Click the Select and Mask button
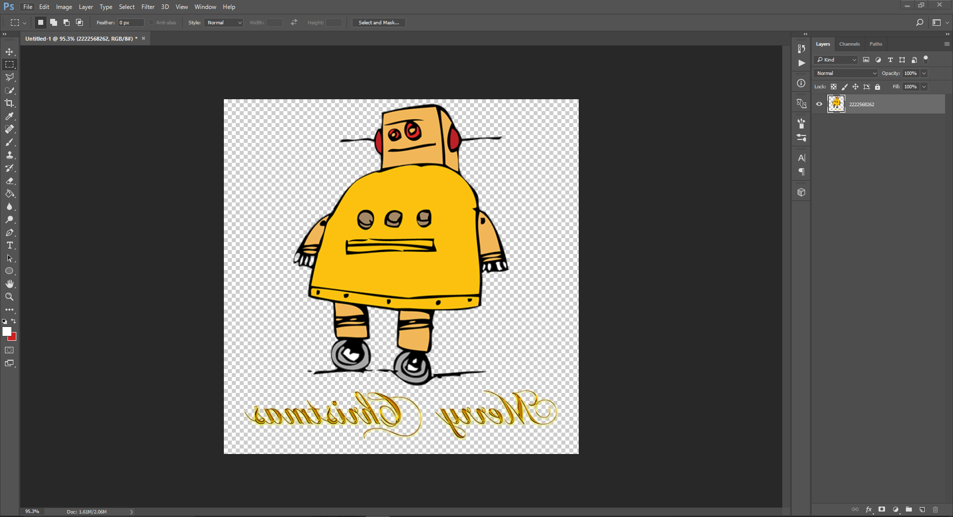 point(379,23)
